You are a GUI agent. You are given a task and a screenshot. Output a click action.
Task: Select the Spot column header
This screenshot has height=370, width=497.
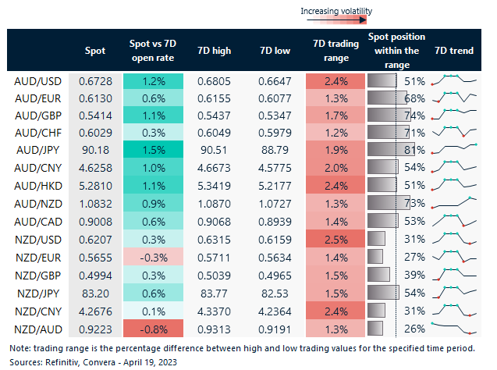(x=95, y=51)
